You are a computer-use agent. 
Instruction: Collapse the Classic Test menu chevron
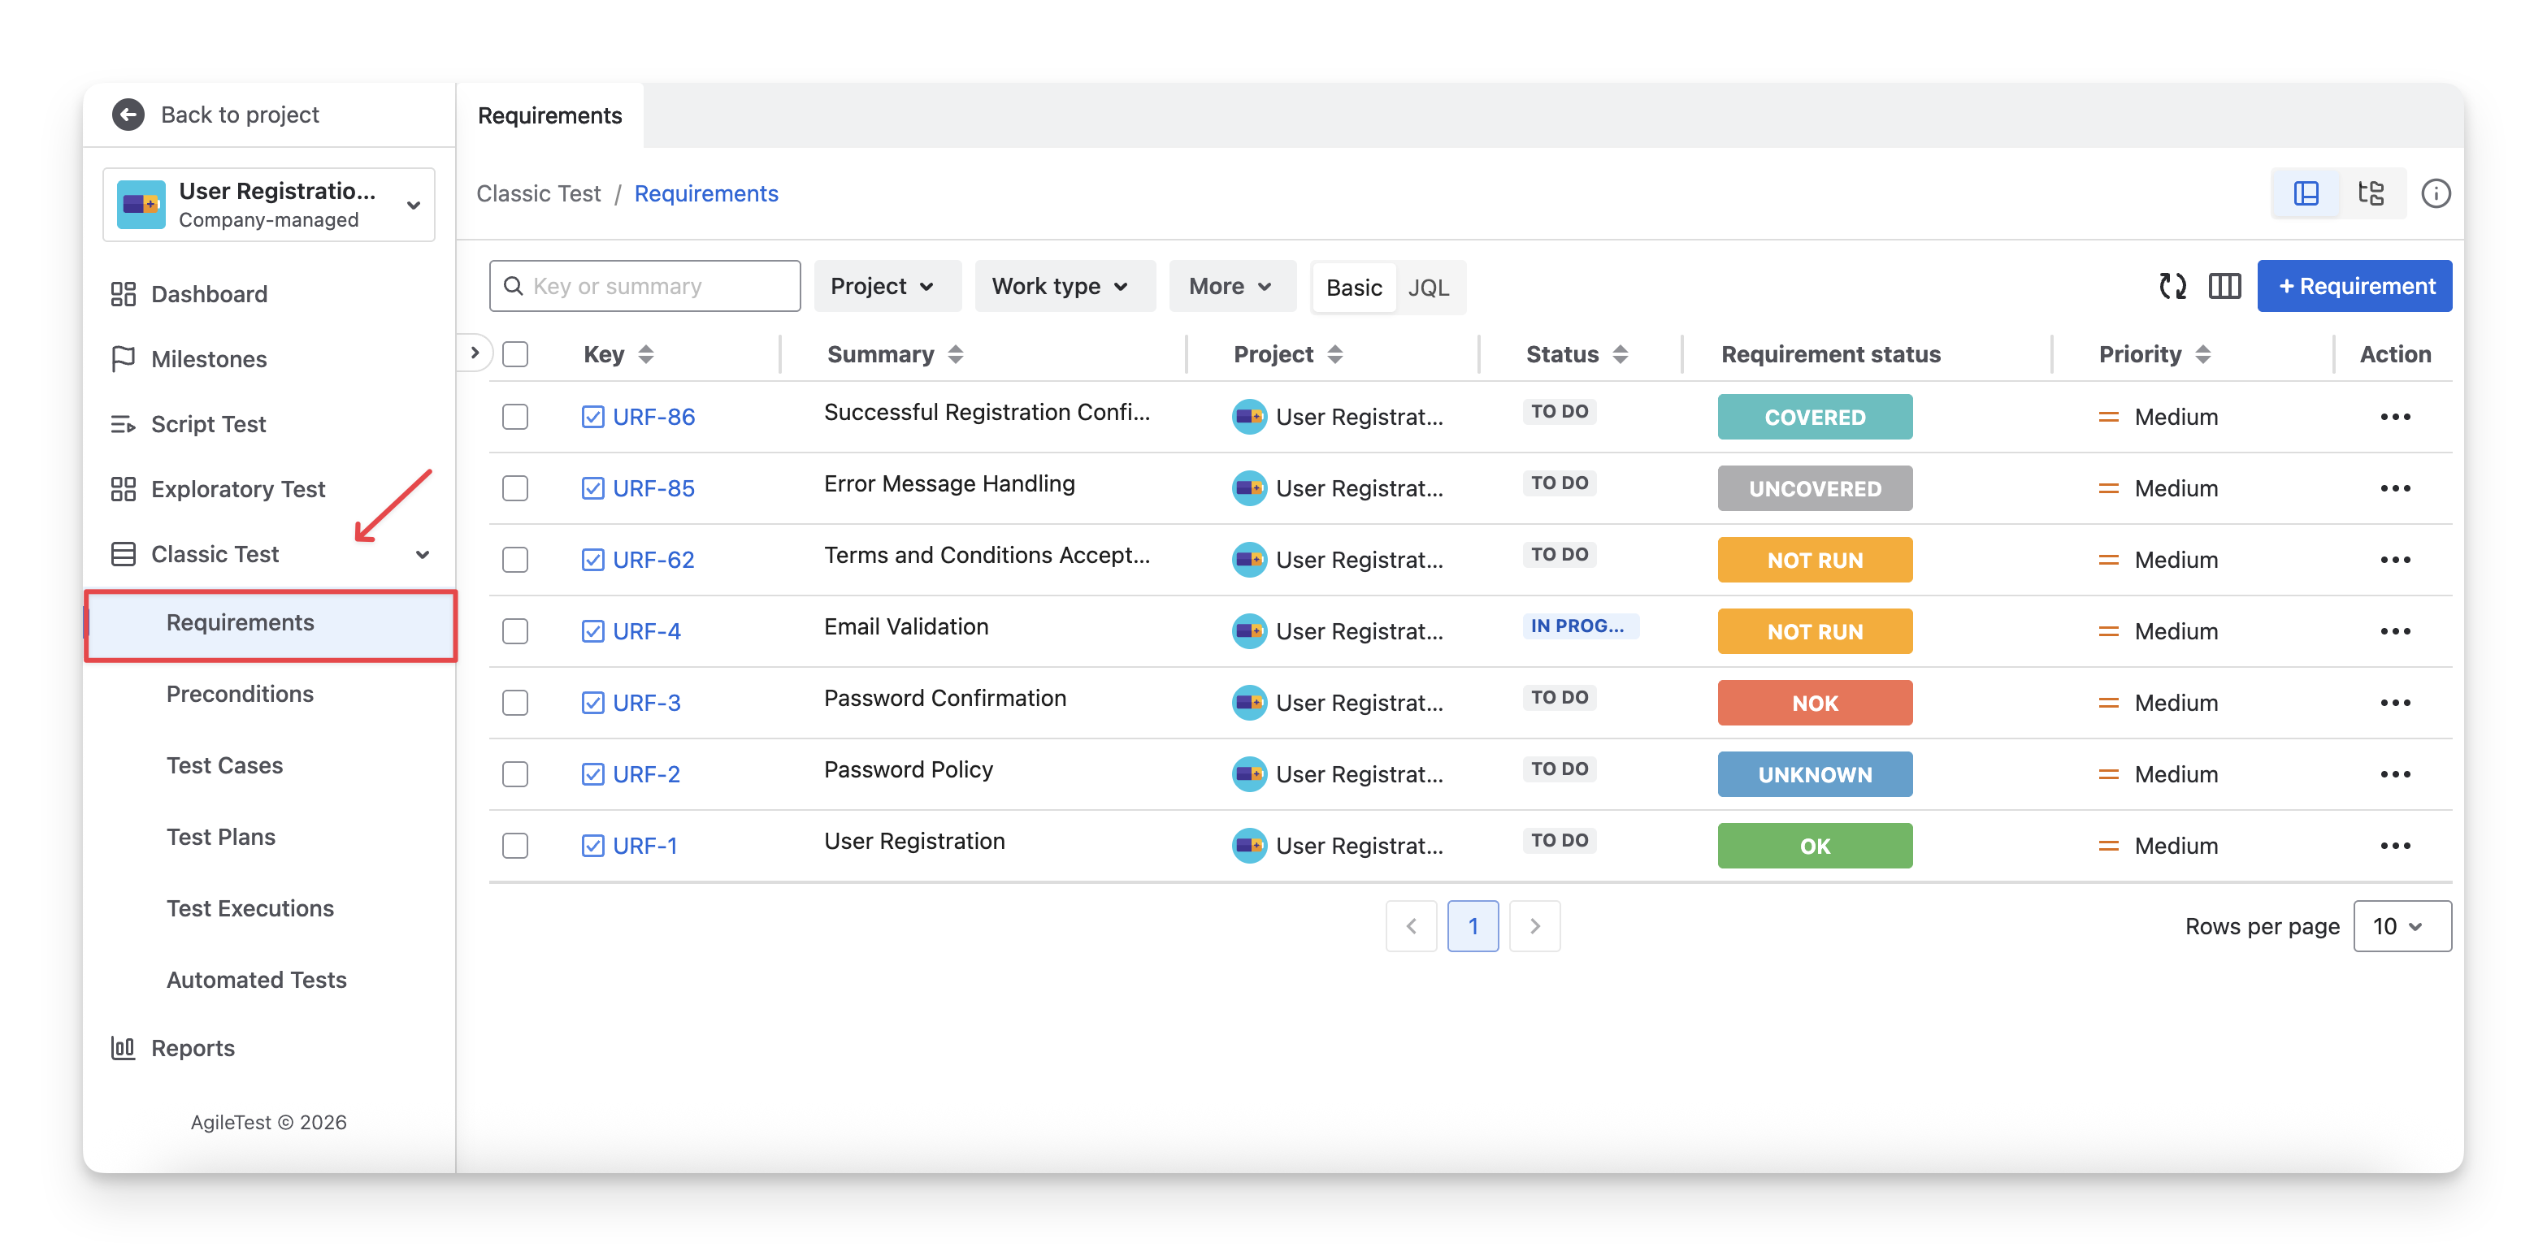pyautogui.click(x=422, y=554)
